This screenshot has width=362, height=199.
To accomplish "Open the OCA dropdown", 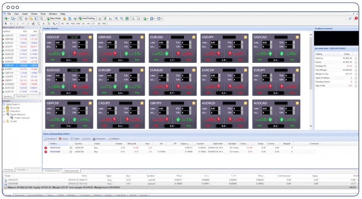I will pyautogui.click(x=87, y=139).
